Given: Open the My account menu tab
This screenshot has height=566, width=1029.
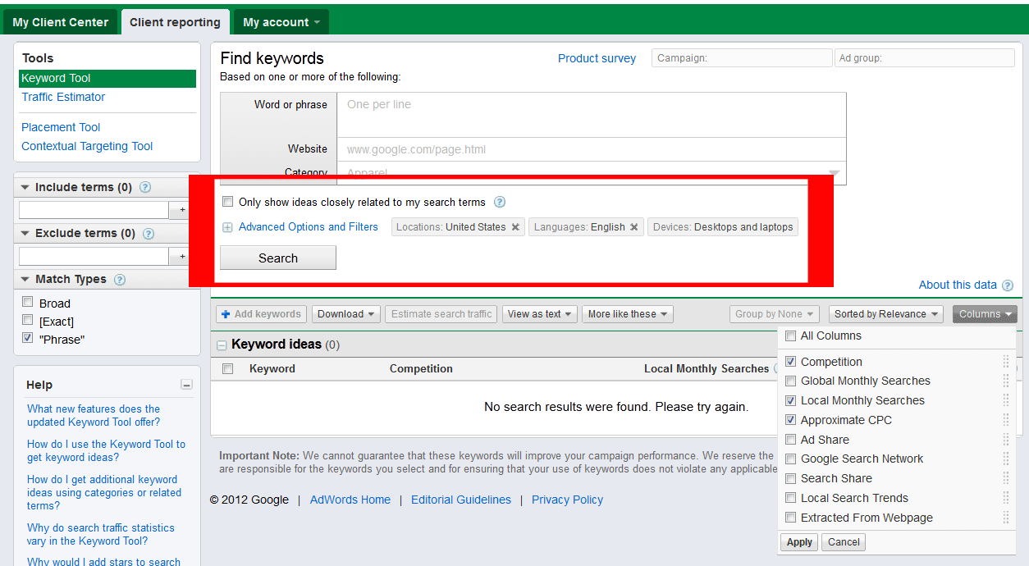Looking at the screenshot, I should click(x=281, y=22).
